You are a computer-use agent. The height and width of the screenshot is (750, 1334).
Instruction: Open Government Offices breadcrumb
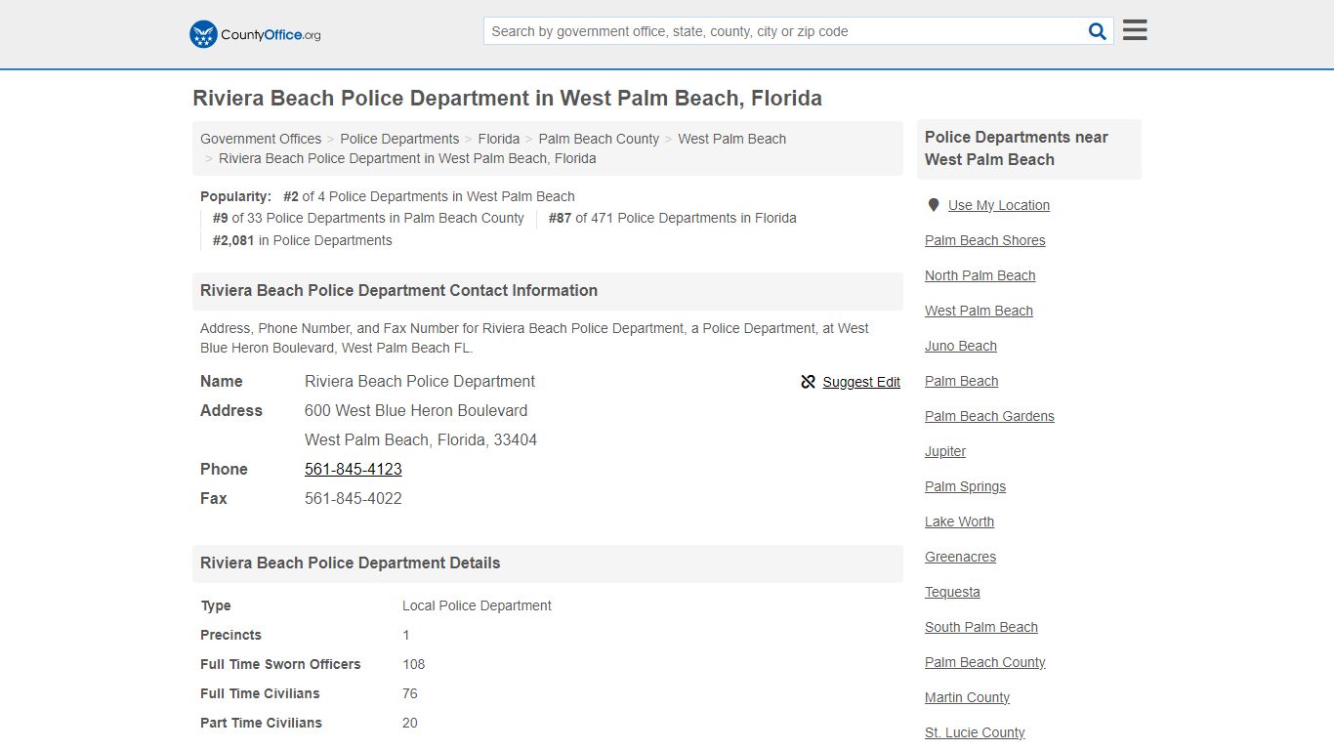click(x=261, y=139)
